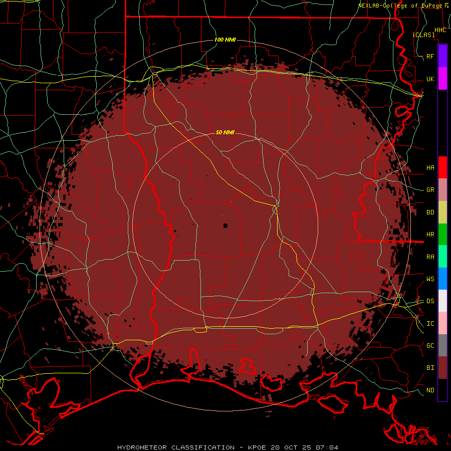Click the HA red legend color swatch
451x451 pixels.
click(442, 167)
